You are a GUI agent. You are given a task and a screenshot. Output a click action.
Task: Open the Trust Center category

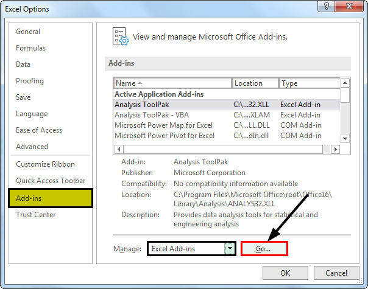[x=36, y=215]
